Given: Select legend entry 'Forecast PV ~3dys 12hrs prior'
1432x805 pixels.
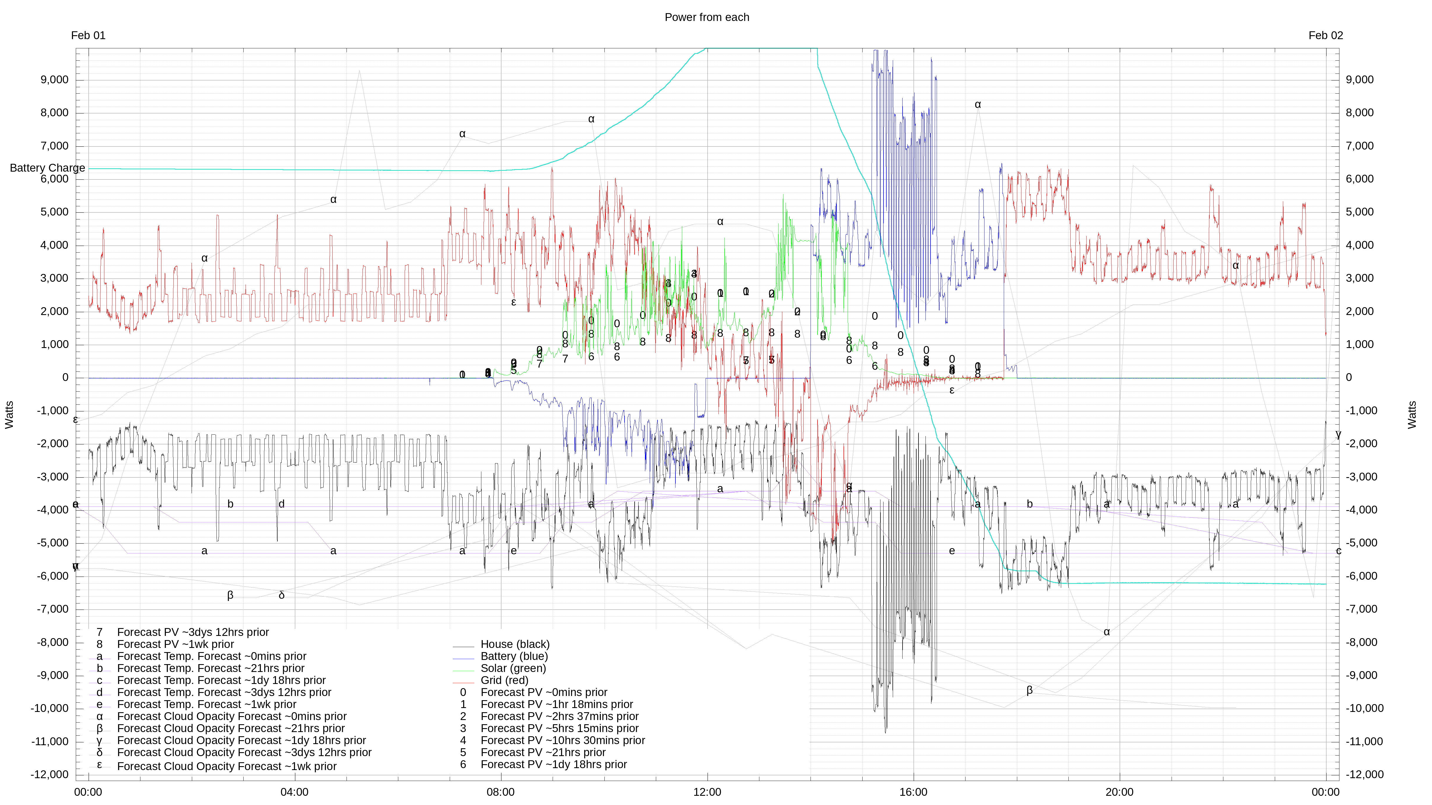Looking at the screenshot, I should pos(193,632).
